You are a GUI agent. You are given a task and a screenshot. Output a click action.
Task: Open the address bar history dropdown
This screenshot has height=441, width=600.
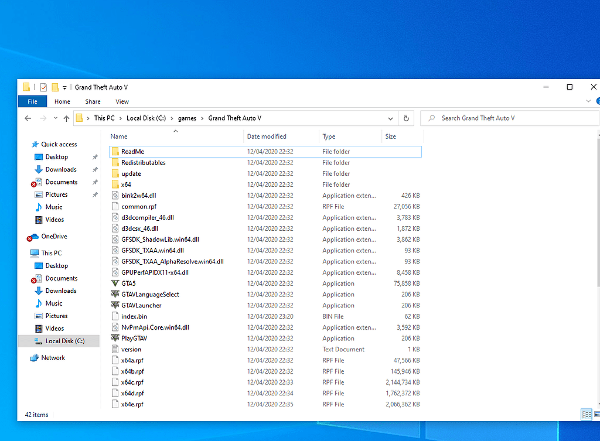[x=390, y=118]
